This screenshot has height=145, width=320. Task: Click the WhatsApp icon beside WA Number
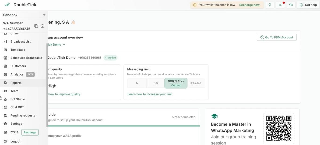pyautogui.click(x=43, y=26)
